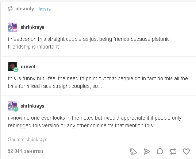The image size is (196, 159).
Task: Like the post with the heart icon
Action: coord(186,151)
